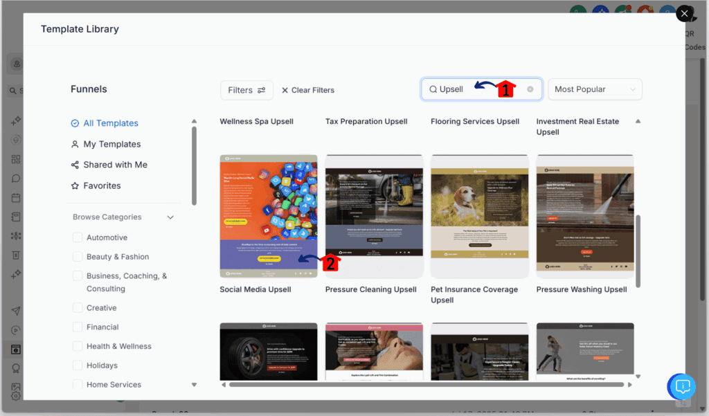709x416 pixels.
Task: Click the vertical scrollbar thumb of template grid
Action: pyautogui.click(x=638, y=251)
